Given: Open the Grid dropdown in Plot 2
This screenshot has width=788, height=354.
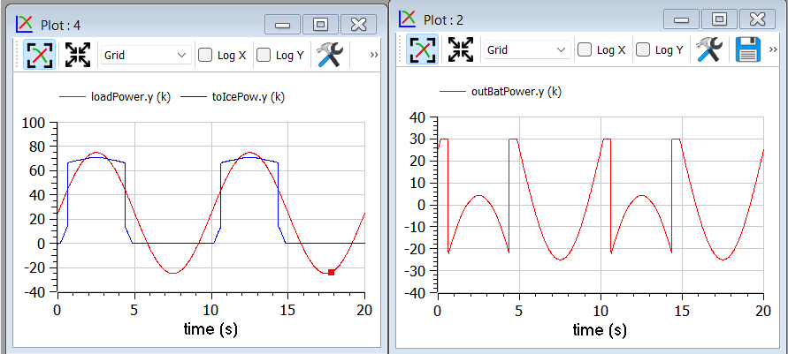Looking at the screenshot, I should click(x=525, y=49).
